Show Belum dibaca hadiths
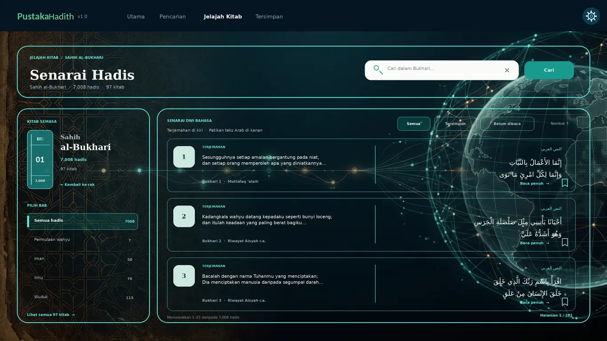 pos(507,124)
